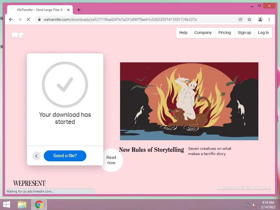Click 'Your download has started' text

coord(65,118)
